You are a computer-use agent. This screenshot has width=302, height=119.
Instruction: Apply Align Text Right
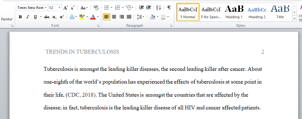(x=121, y=17)
